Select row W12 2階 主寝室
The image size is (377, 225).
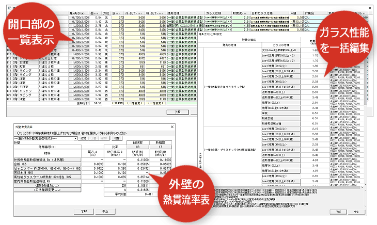coord(38,62)
